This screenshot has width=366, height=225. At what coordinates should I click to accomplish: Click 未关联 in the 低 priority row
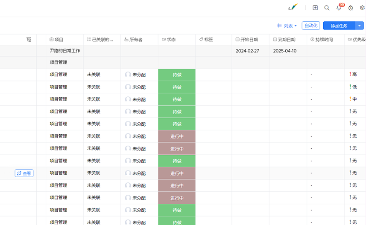point(94,87)
